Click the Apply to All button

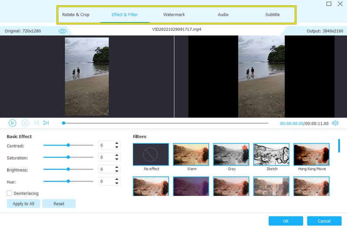click(23, 204)
